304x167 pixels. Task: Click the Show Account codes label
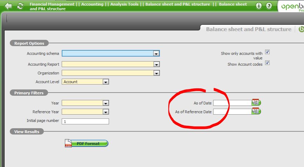245,64
